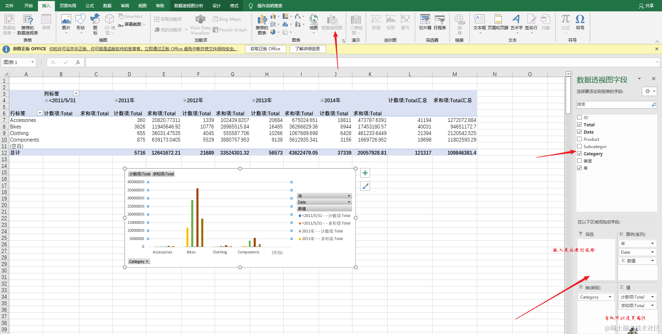Uncheck the Category field checkbox
This screenshot has width=662, height=334.
click(580, 154)
